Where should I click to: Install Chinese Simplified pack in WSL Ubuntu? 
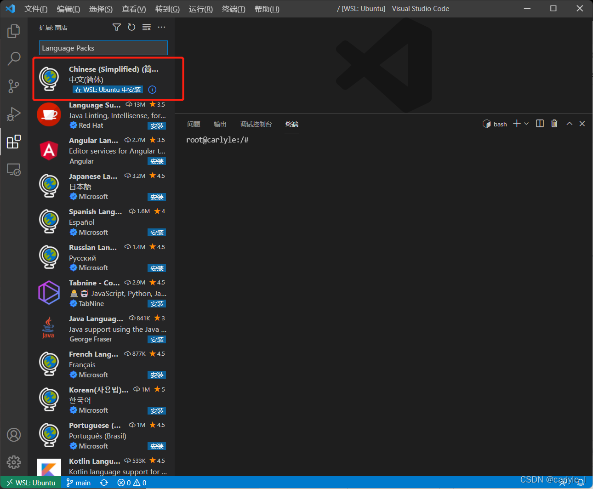[107, 89]
